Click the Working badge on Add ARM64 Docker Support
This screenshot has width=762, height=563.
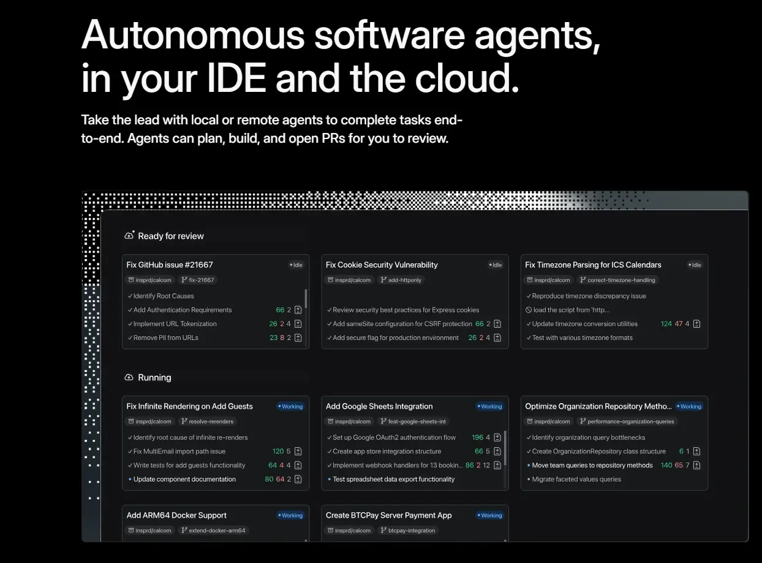pos(290,515)
